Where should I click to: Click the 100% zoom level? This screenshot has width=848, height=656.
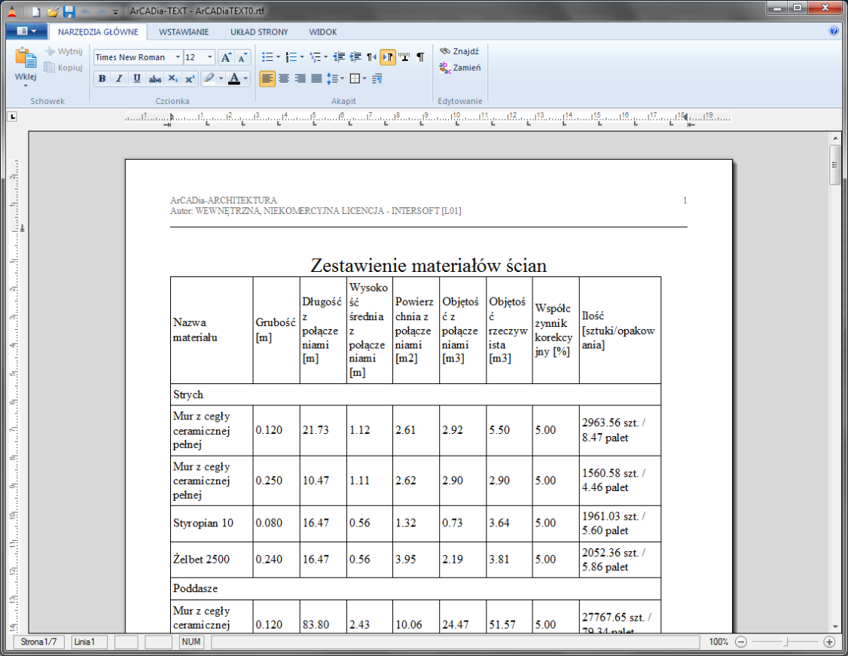tap(718, 642)
